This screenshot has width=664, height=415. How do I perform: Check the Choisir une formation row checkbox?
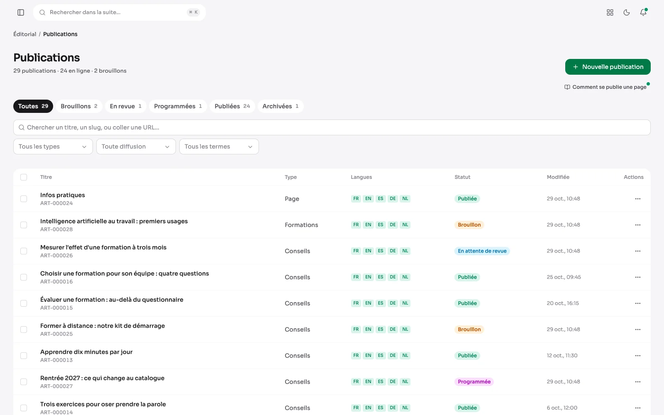[24, 277]
